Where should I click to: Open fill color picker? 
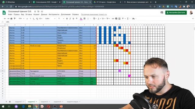pos(81,19)
